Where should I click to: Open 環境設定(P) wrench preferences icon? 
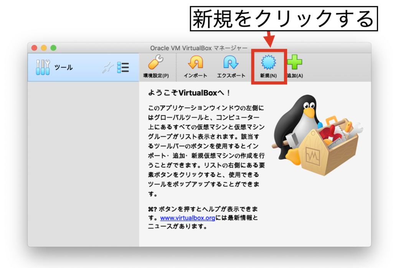pyautogui.click(x=155, y=62)
